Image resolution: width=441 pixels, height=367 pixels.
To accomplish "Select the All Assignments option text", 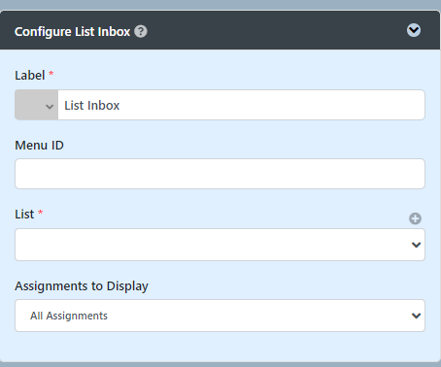I will point(69,316).
